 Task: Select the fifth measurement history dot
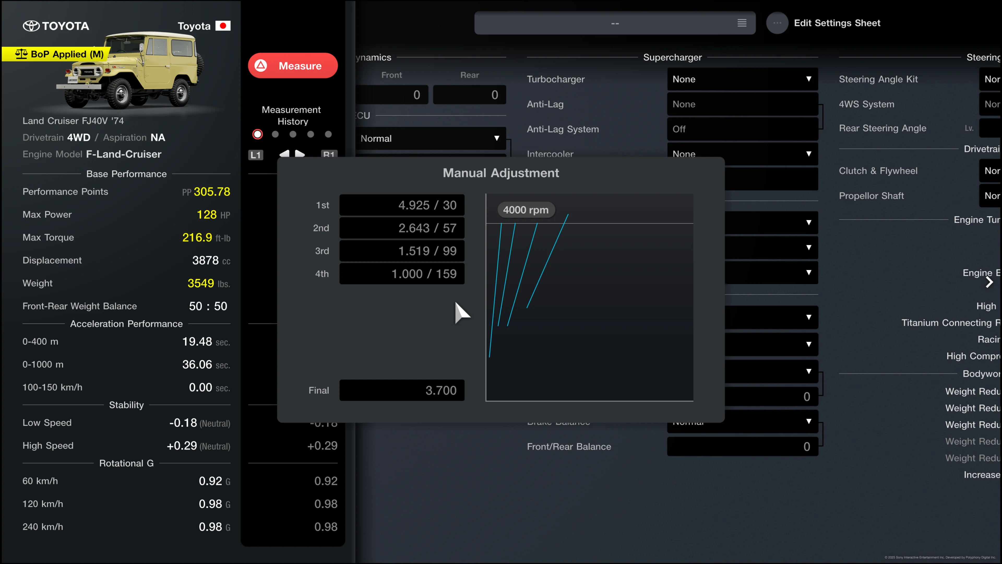(328, 134)
